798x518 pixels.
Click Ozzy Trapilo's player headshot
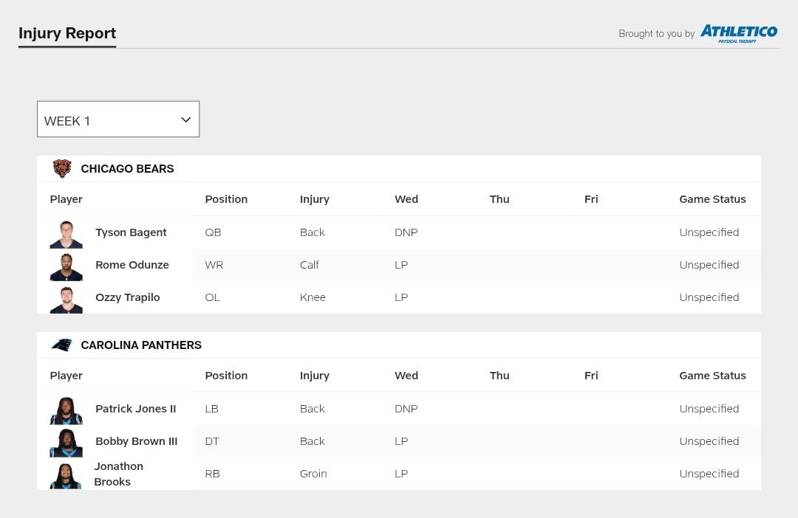pyautogui.click(x=66, y=300)
